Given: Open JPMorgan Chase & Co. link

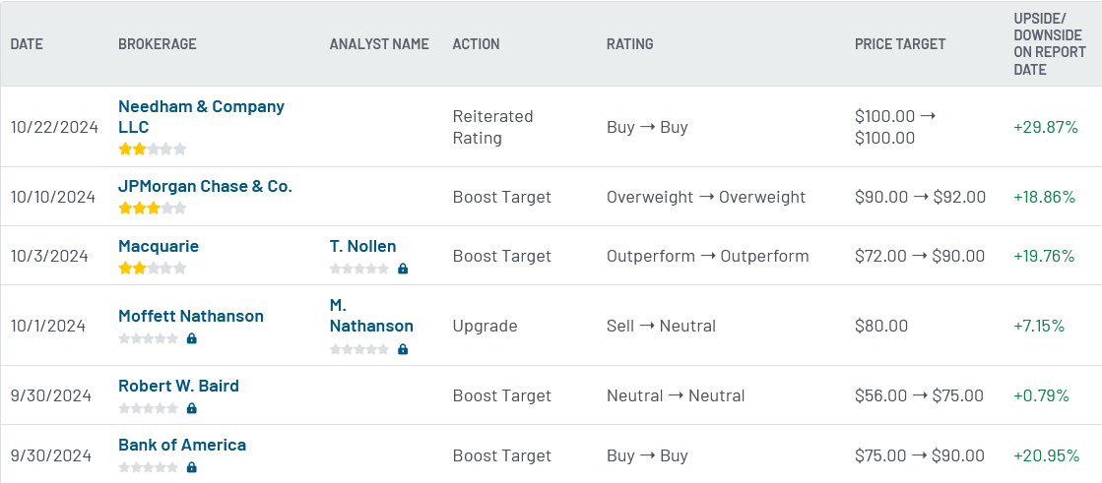Looking at the screenshot, I should pyautogui.click(x=205, y=186).
